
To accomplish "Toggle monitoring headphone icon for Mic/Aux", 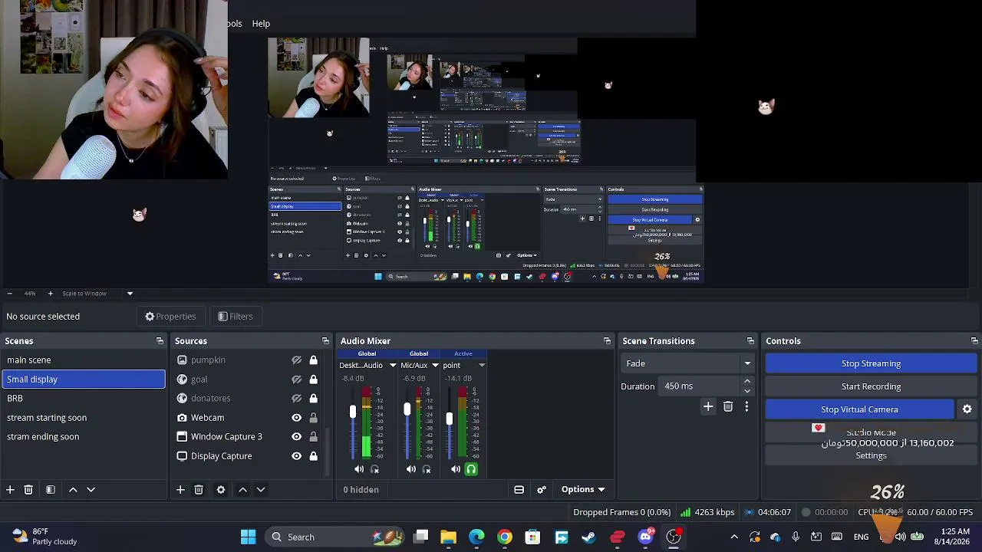I will tap(427, 469).
